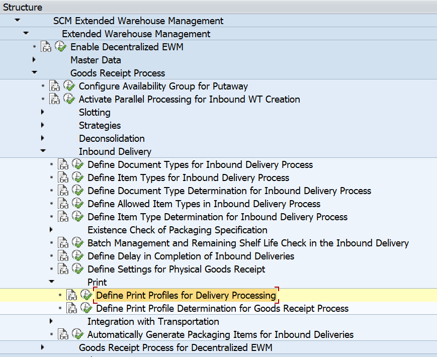The image size is (437, 357).
Task: Open documentation for Configure Availability Group for Putaway
Action: [x=55, y=86]
